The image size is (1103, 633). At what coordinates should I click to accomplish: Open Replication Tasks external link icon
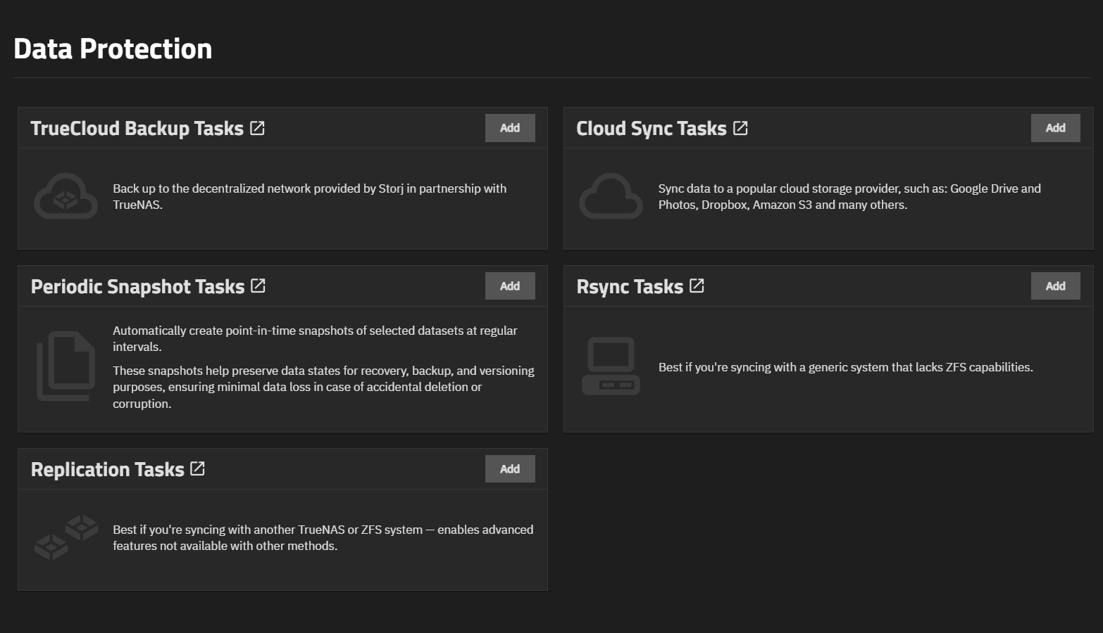197,469
